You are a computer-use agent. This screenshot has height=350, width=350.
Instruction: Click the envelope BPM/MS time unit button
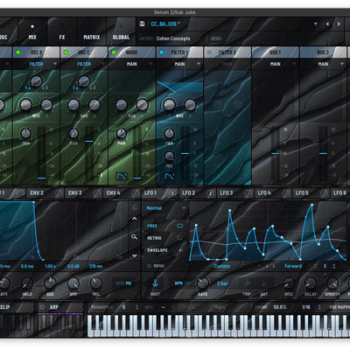point(123,283)
